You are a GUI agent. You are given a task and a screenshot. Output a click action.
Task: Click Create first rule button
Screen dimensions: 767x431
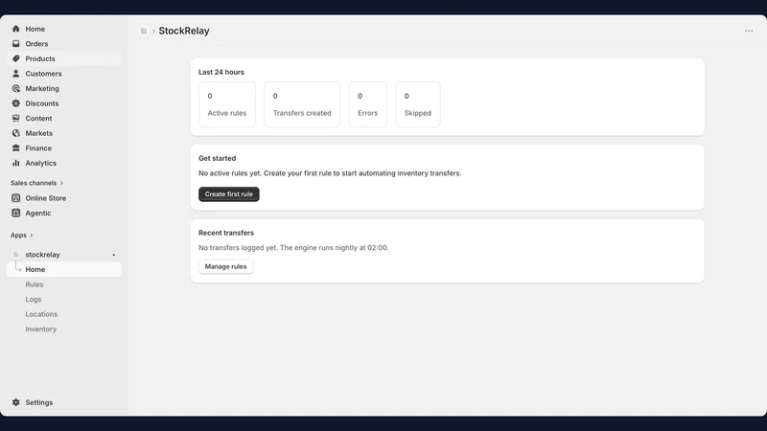[x=228, y=194]
